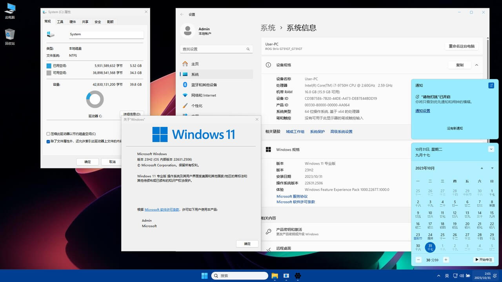Screen dimensions: 502x282
Task: Click the 英 input method indicator
Action: tap(447, 276)
